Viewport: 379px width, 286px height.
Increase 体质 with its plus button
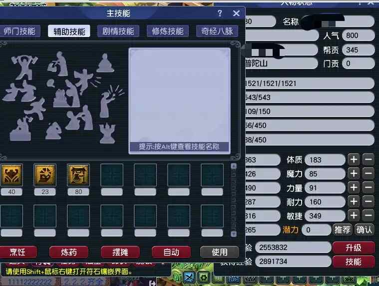point(354,159)
